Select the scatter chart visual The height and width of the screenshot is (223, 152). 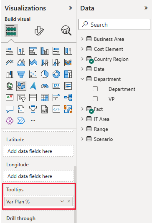33,74
